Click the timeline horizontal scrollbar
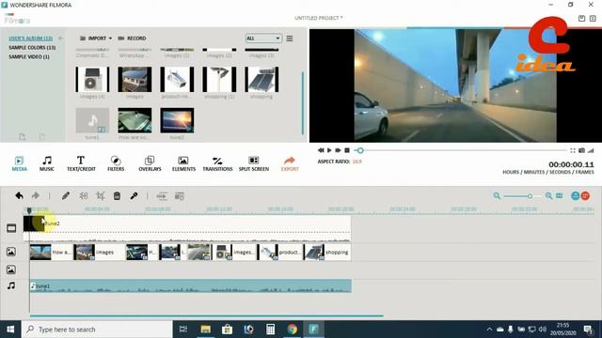Viewport: 602px width, 338px height. click(x=207, y=315)
